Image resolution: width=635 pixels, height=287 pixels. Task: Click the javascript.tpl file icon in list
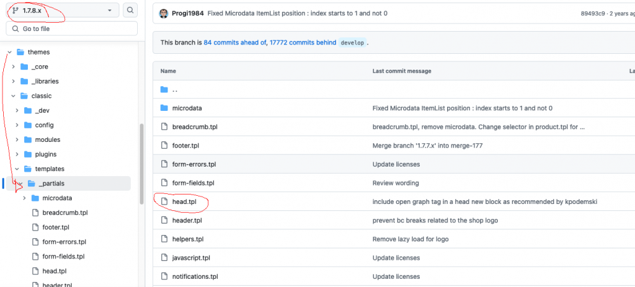[x=164, y=258]
